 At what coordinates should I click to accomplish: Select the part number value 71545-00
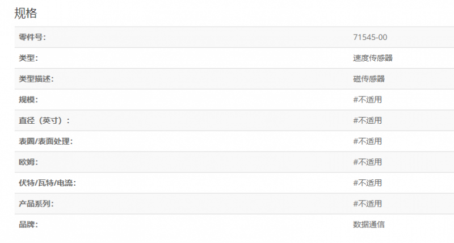click(x=370, y=37)
